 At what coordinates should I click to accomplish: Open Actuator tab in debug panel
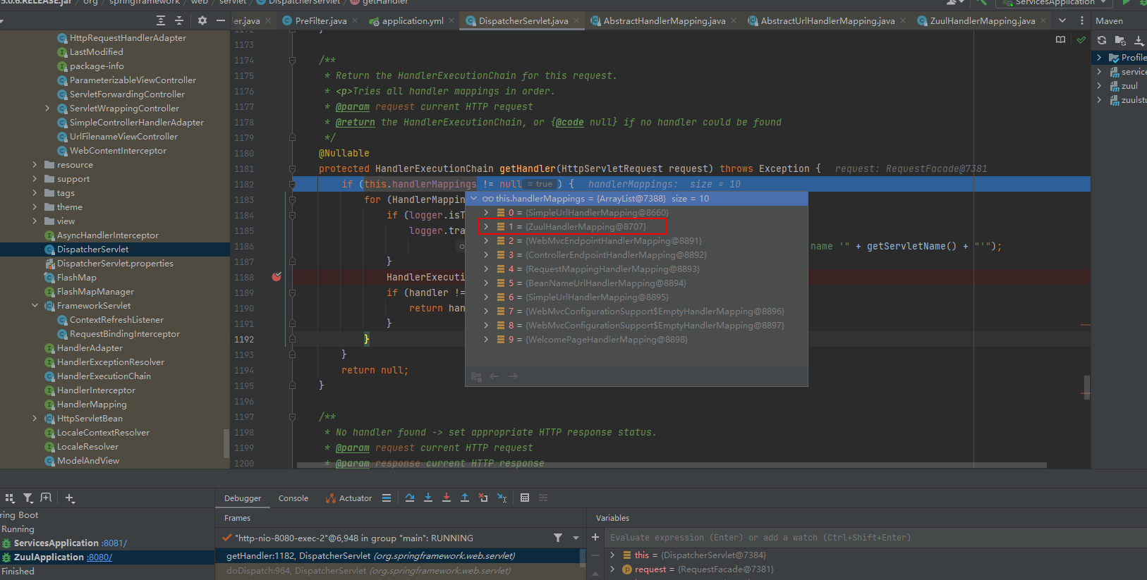pos(348,498)
